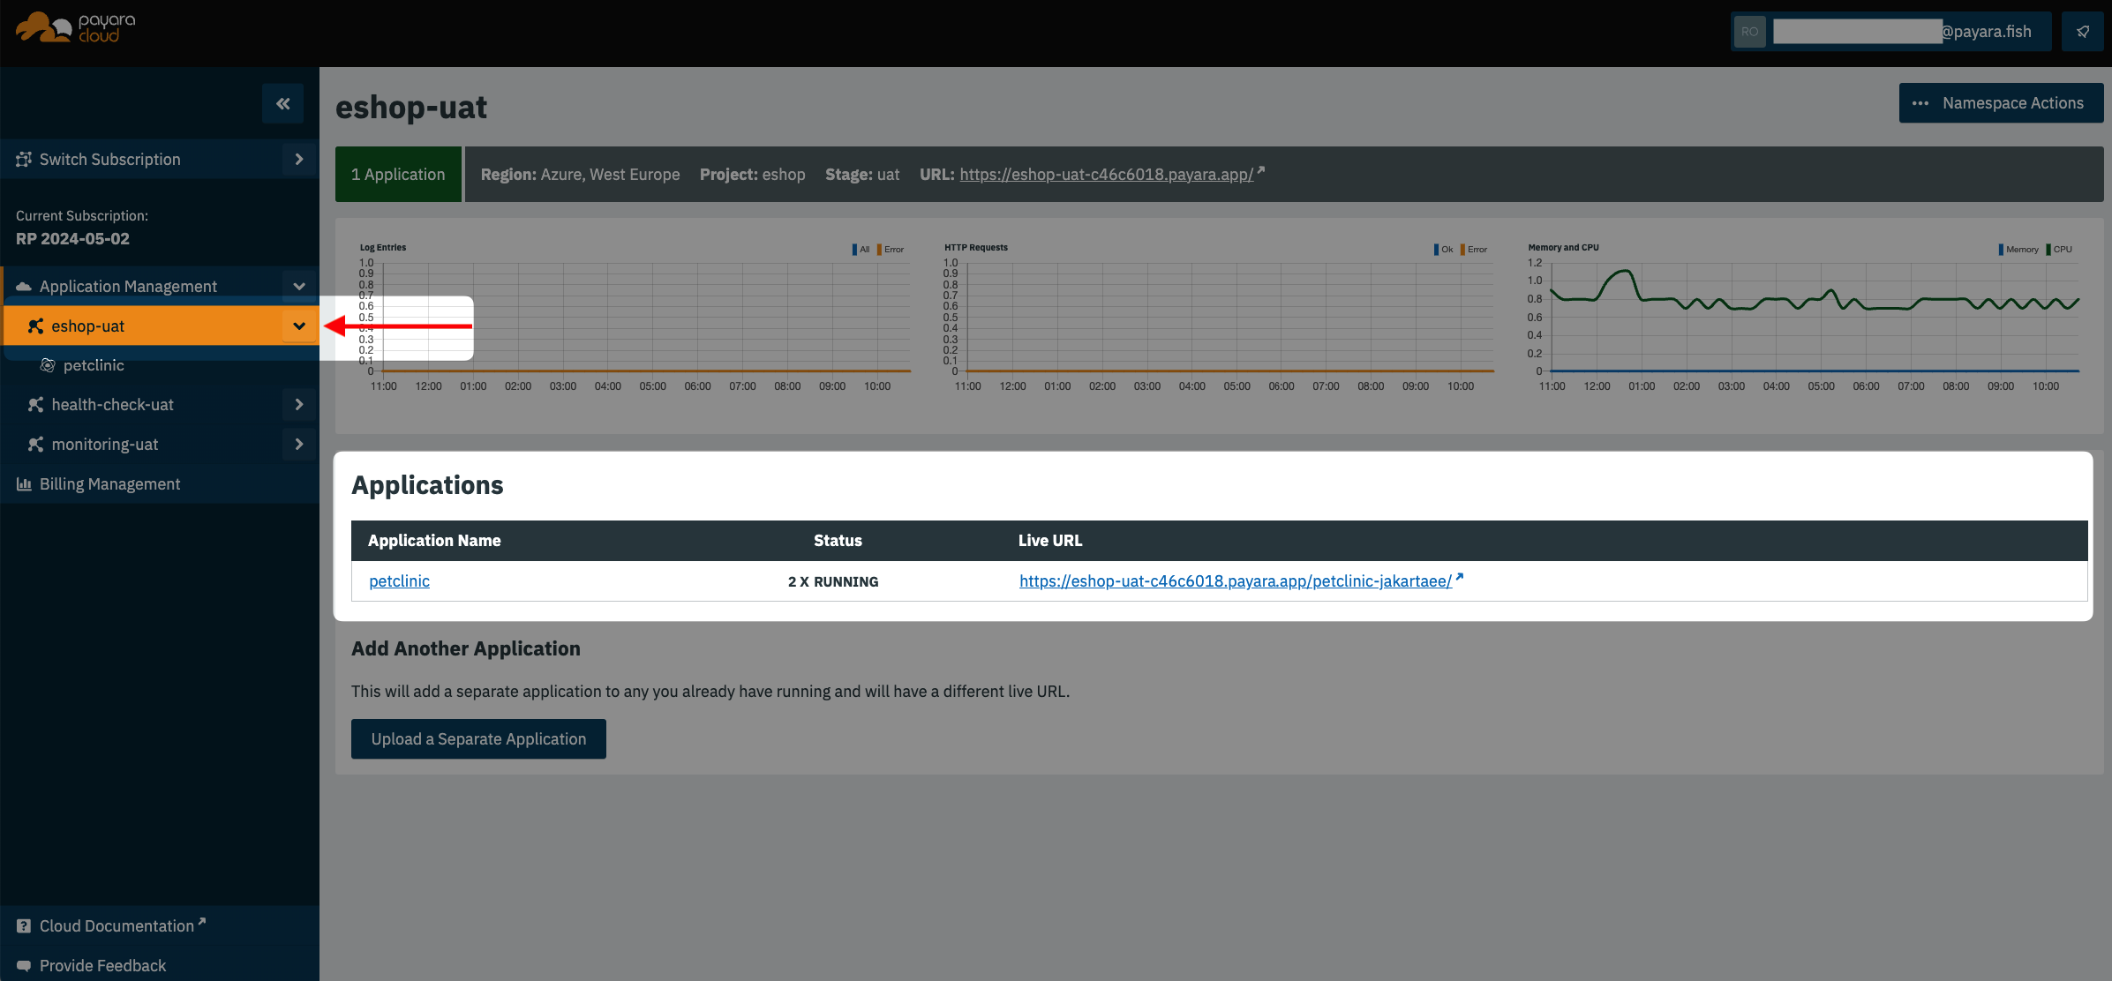Expand the monitoring-uat namespace chevron
The width and height of the screenshot is (2112, 981).
tap(299, 445)
